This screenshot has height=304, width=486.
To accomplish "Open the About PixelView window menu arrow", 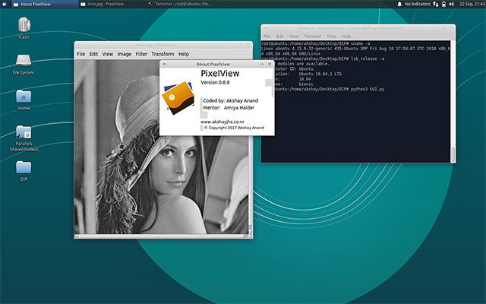I will 164,64.
